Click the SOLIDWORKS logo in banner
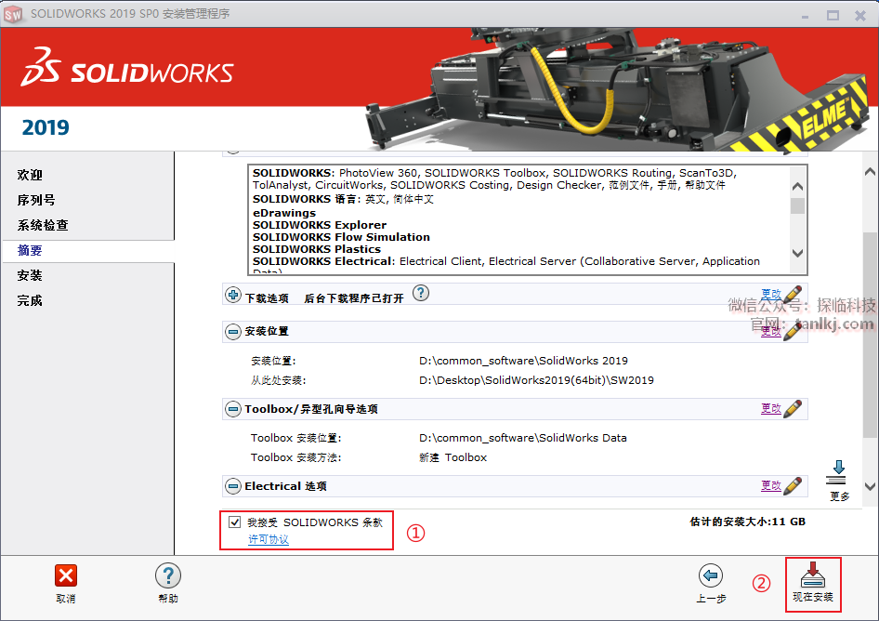Image resolution: width=879 pixels, height=621 pixels. (x=127, y=67)
